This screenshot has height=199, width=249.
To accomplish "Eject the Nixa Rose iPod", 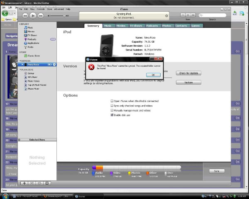I will 54,64.
